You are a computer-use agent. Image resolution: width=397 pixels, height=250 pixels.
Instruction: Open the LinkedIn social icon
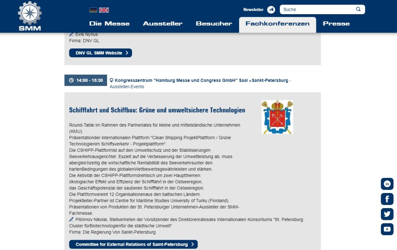[x=387, y=184]
